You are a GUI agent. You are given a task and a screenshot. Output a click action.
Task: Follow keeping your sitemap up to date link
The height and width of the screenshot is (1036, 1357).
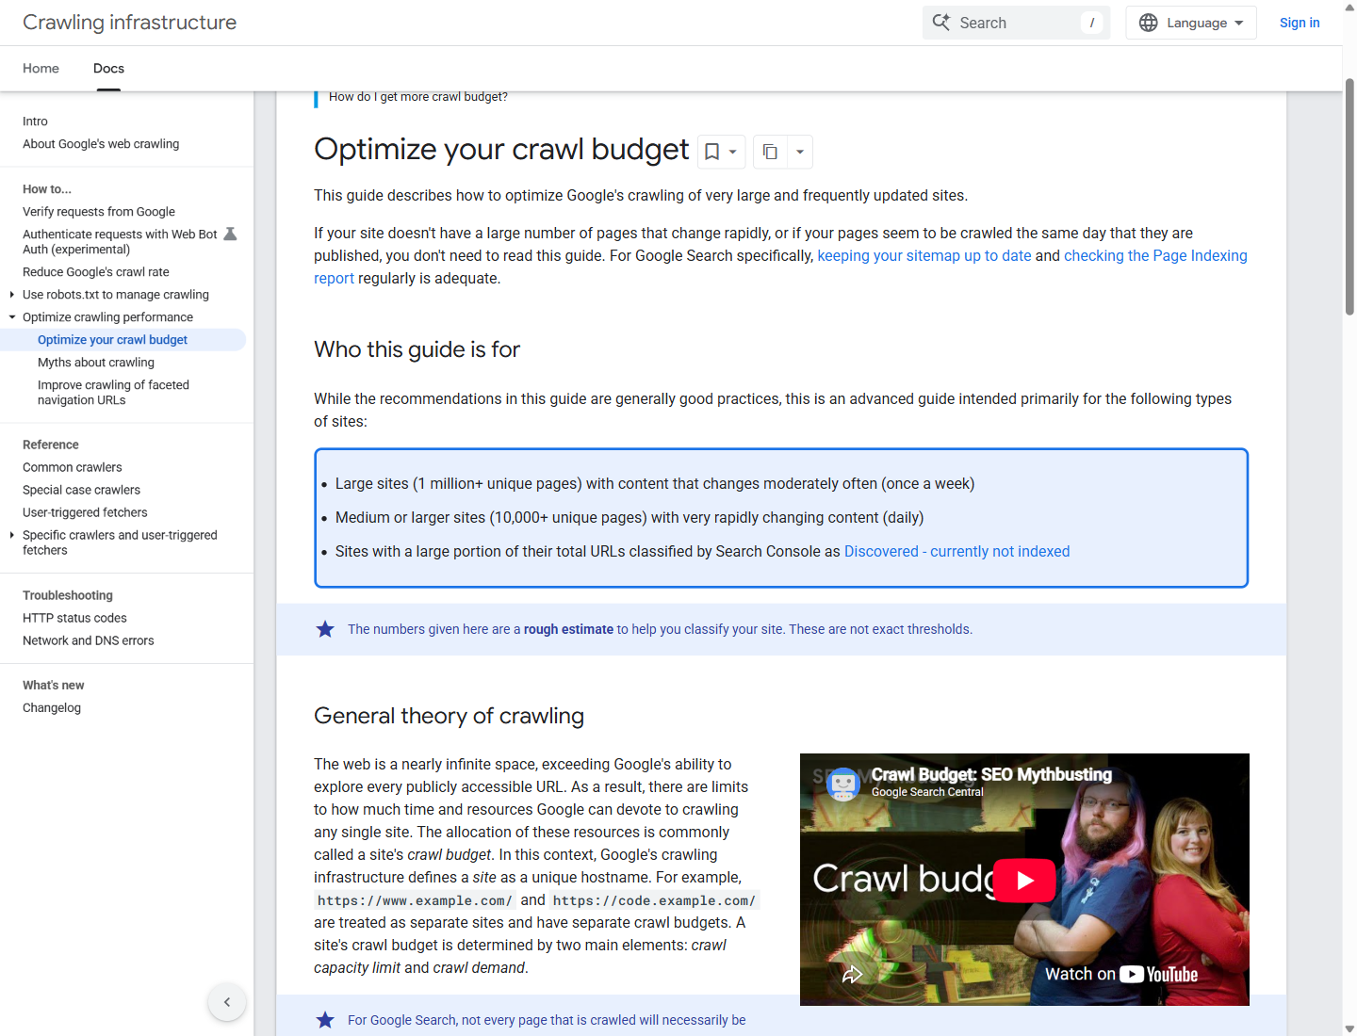(924, 256)
